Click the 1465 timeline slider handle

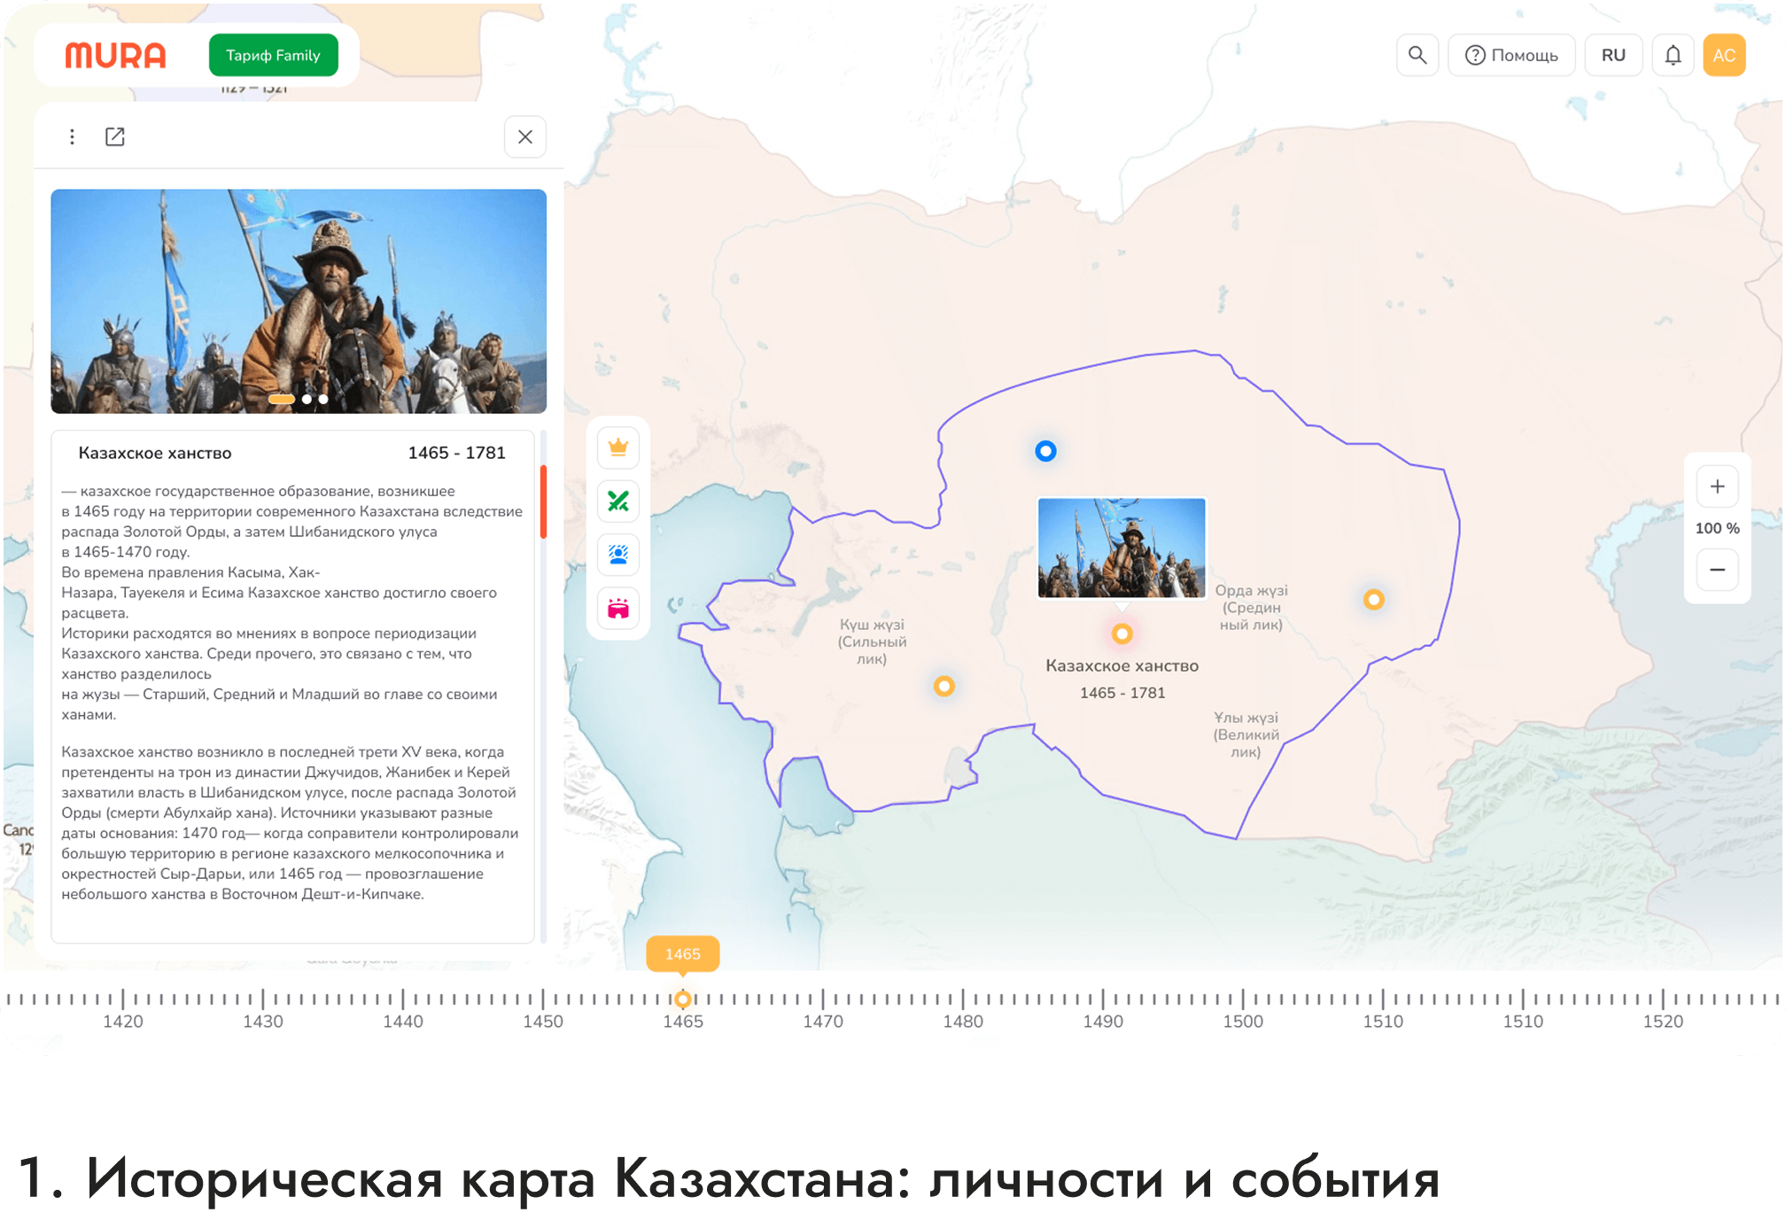click(x=683, y=999)
